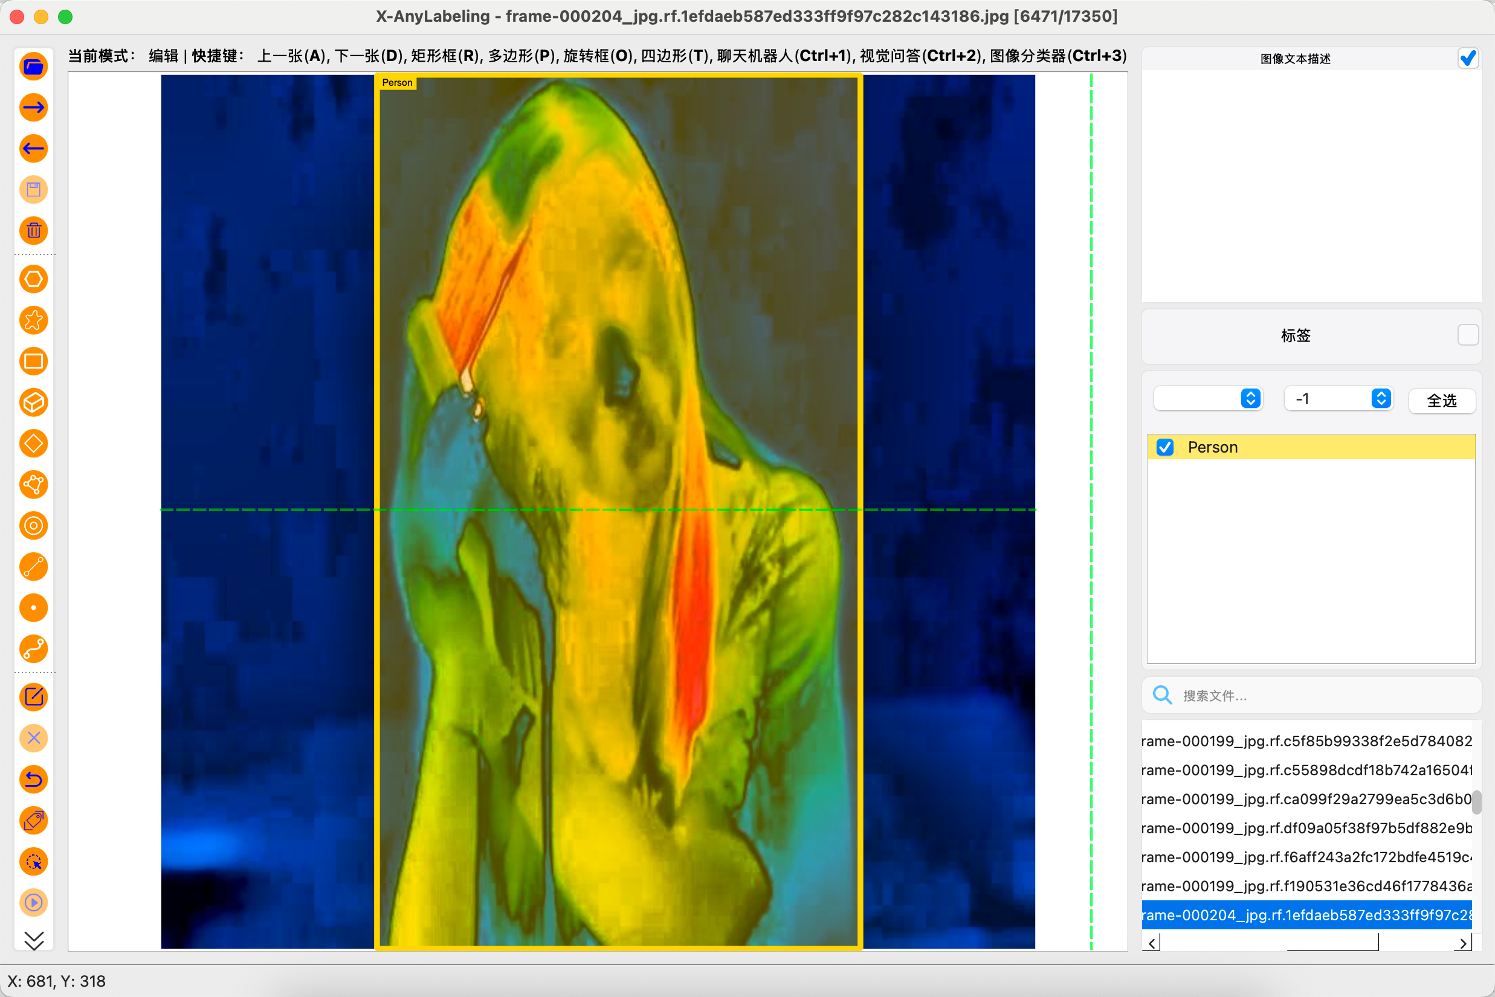This screenshot has width=1495, height=997.
Task: Click the edit mode pencil icon
Action: 34,697
